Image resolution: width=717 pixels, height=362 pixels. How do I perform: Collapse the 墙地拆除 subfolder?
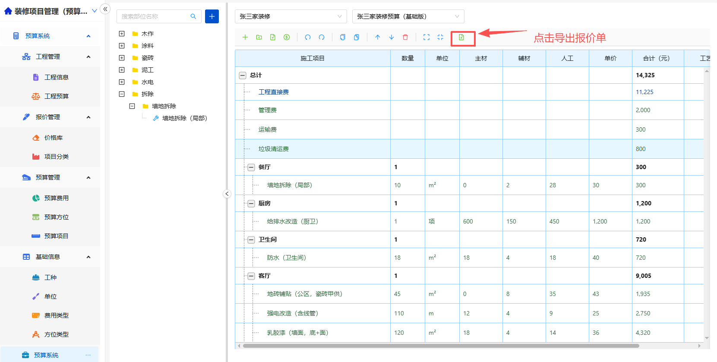tap(132, 106)
